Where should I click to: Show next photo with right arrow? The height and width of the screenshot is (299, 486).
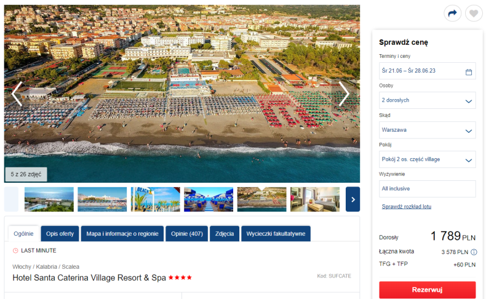[x=344, y=94]
